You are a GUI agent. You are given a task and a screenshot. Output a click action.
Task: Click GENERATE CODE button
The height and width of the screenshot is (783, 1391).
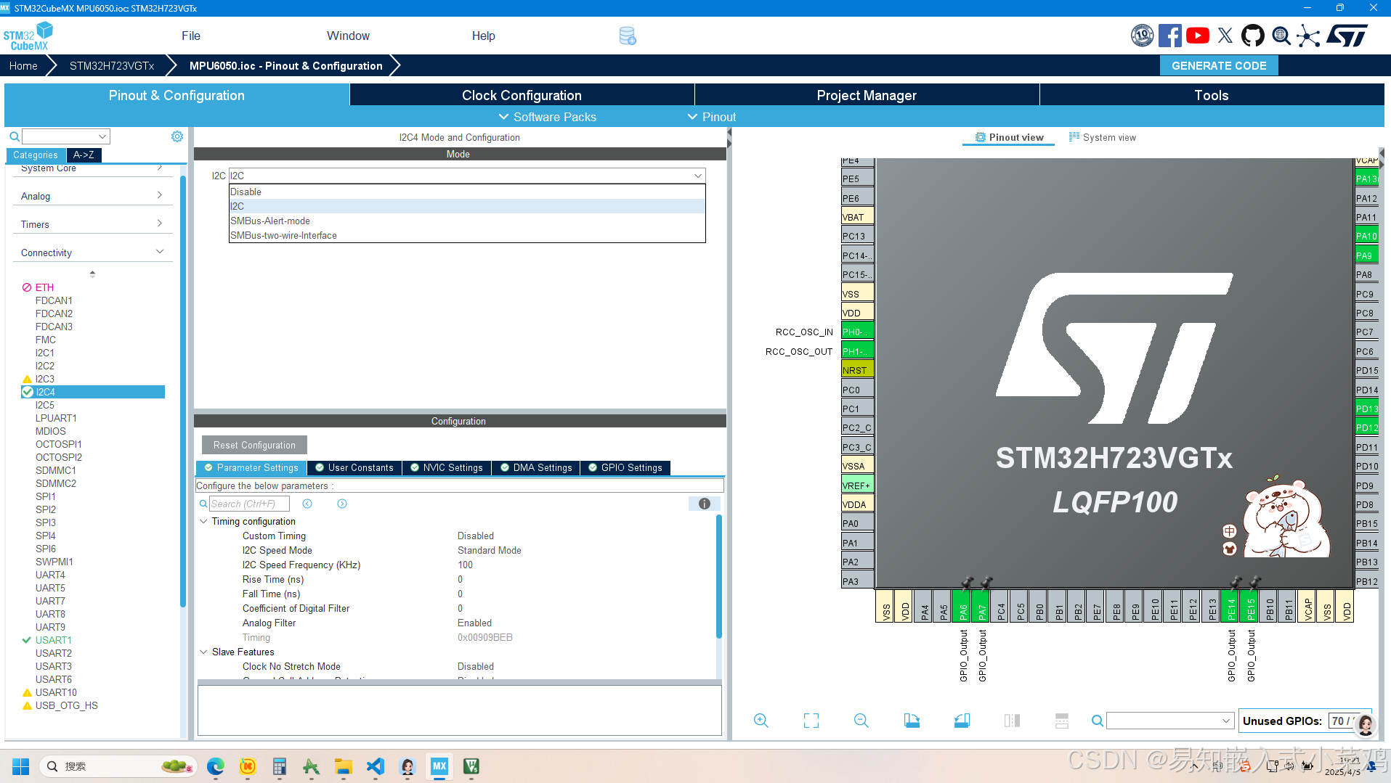pos(1219,65)
